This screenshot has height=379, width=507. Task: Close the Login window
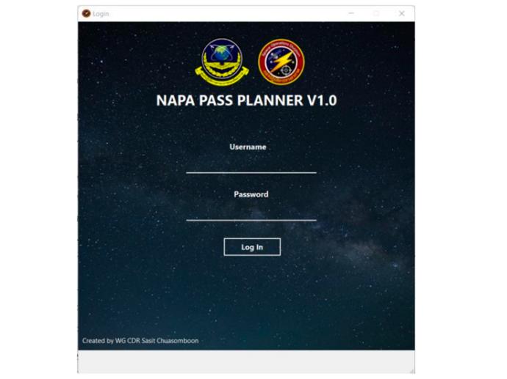[402, 13]
